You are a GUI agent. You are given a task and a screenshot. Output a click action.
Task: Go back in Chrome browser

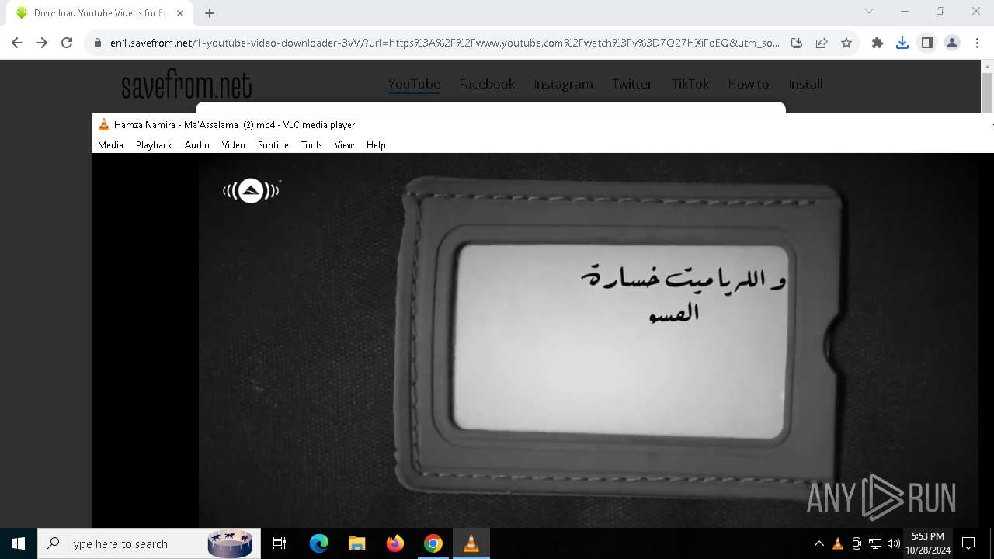click(17, 43)
